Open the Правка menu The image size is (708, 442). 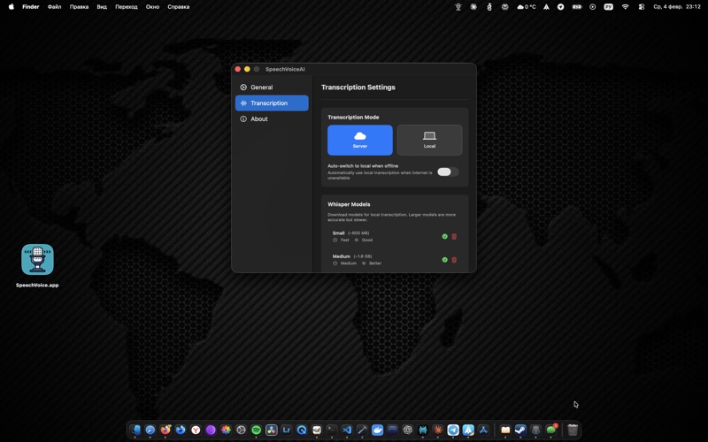79,7
